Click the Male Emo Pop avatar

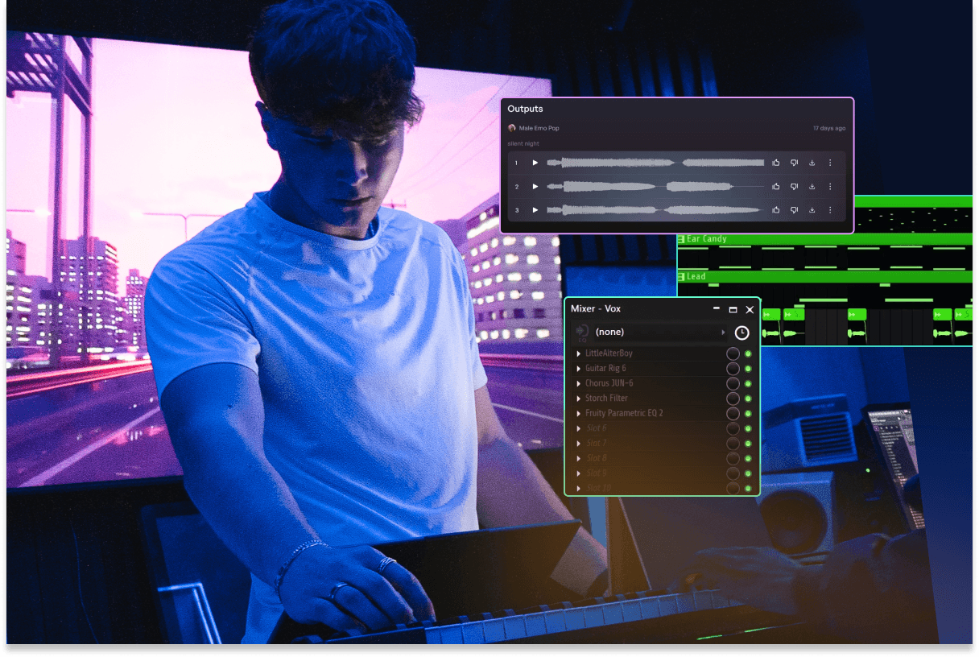(x=512, y=128)
